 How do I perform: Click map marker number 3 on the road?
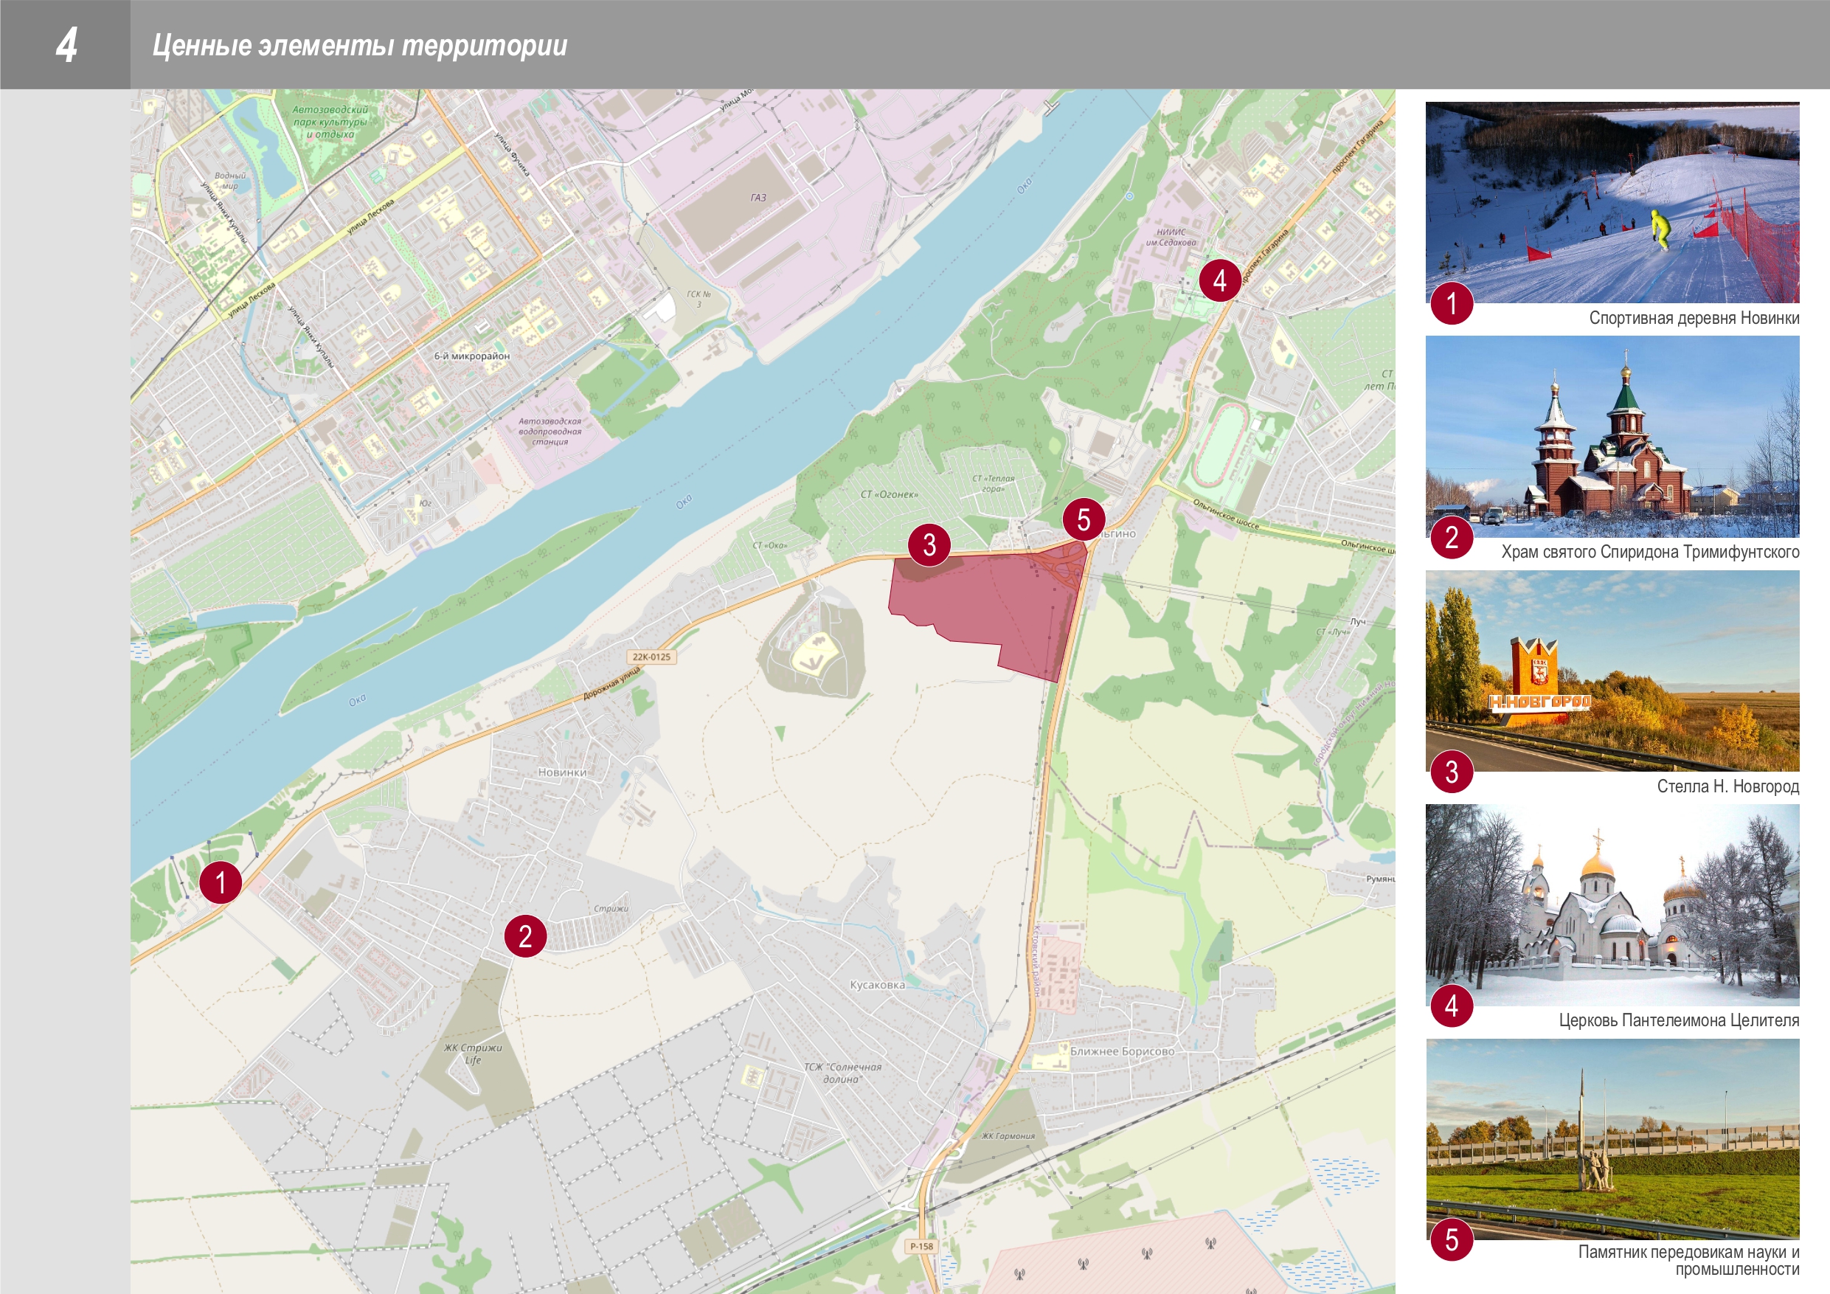coord(929,545)
